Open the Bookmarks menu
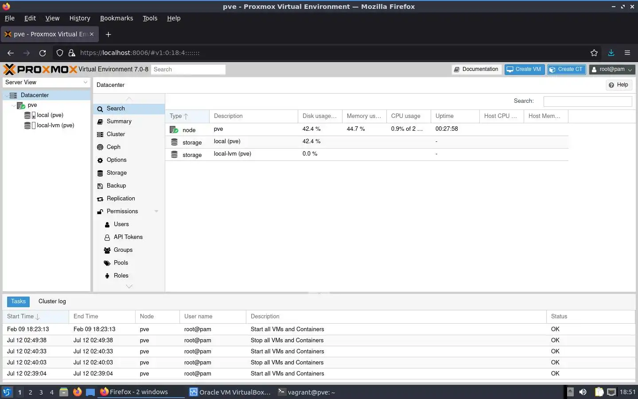The image size is (638, 399). tap(117, 18)
